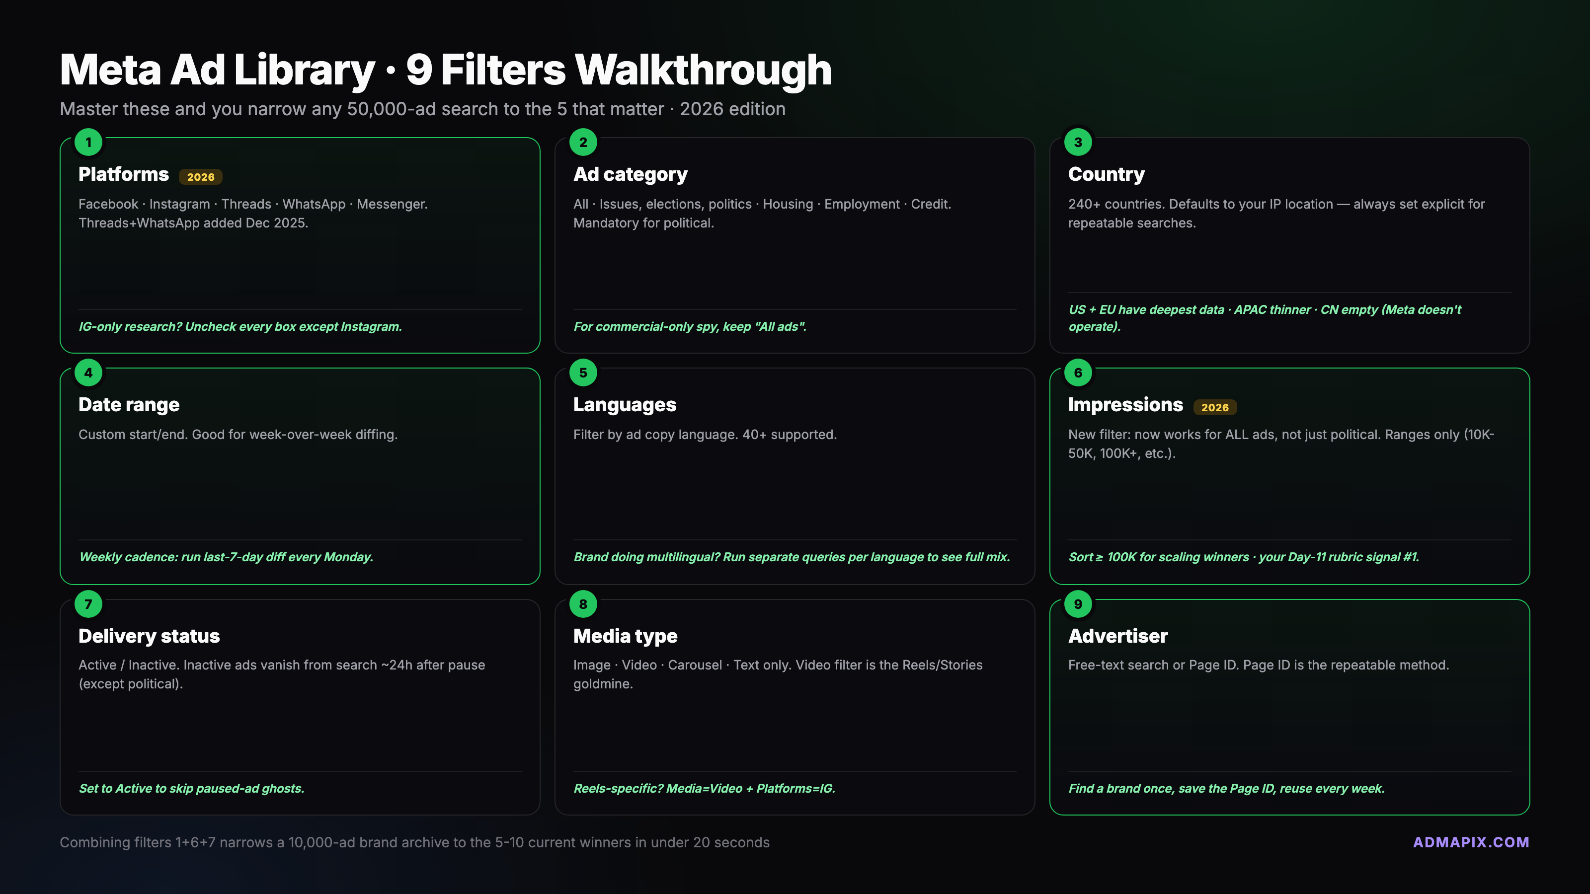
Task: Click the 2026 tag beside Impressions
Action: (1214, 407)
